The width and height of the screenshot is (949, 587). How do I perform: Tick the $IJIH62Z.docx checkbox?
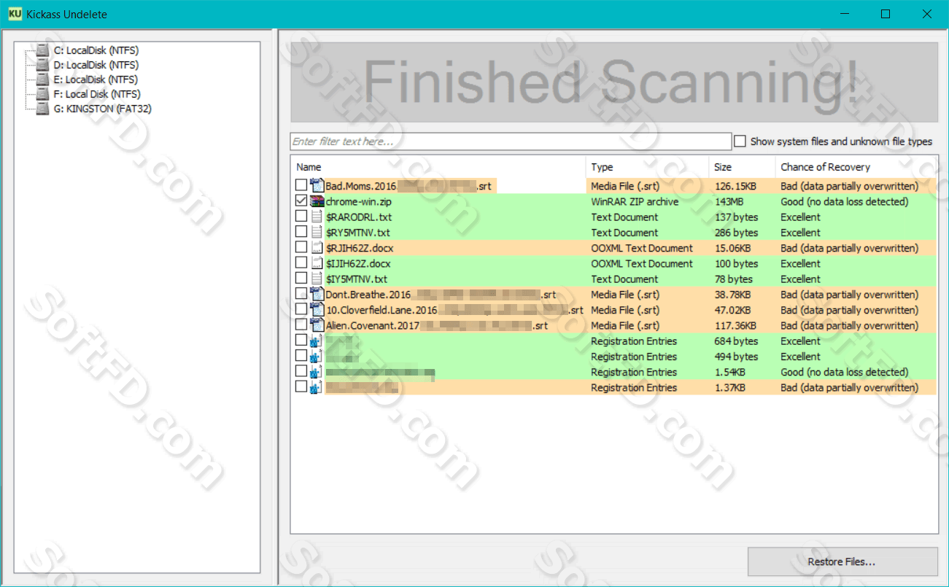click(301, 263)
